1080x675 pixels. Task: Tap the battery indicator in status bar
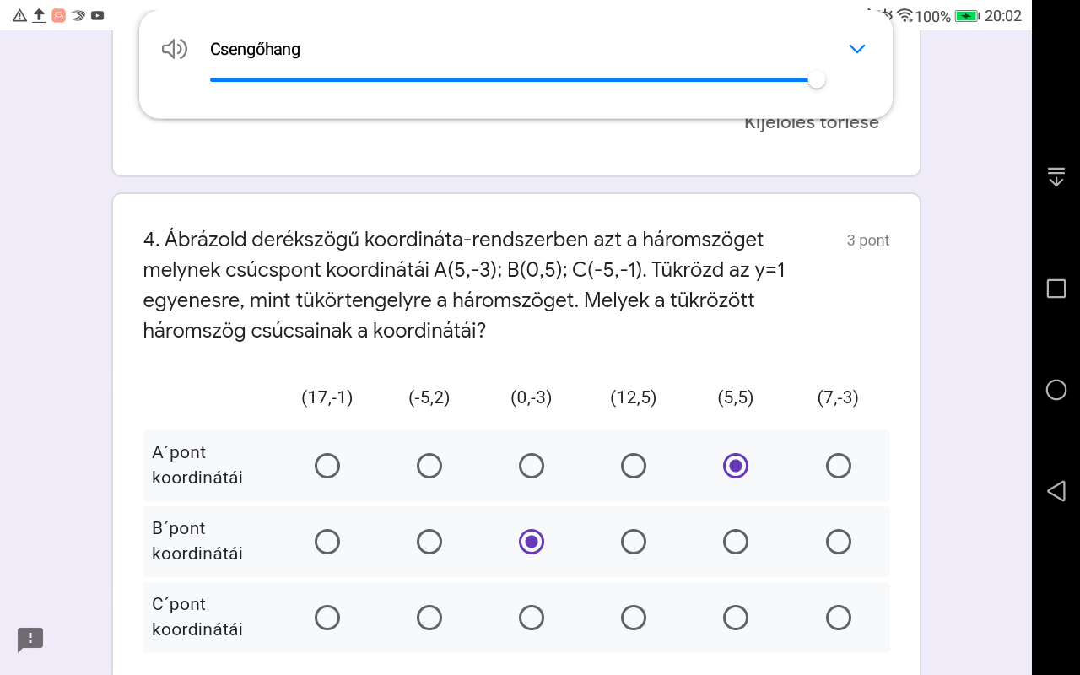pos(967,16)
